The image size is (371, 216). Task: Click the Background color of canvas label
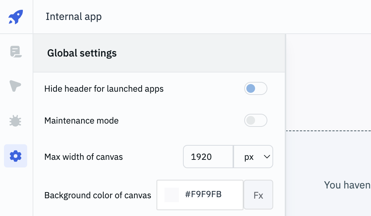coord(98,195)
